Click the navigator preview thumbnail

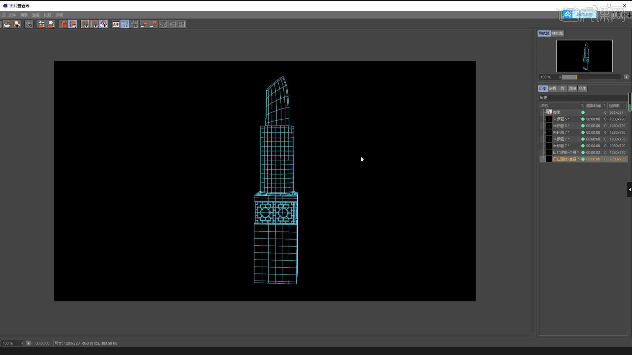coord(584,56)
